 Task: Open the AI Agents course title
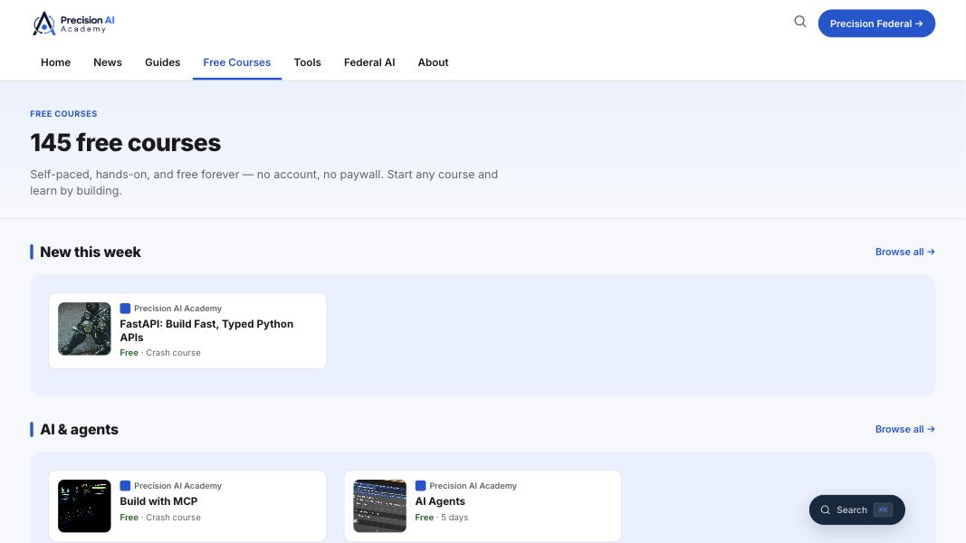point(440,501)
